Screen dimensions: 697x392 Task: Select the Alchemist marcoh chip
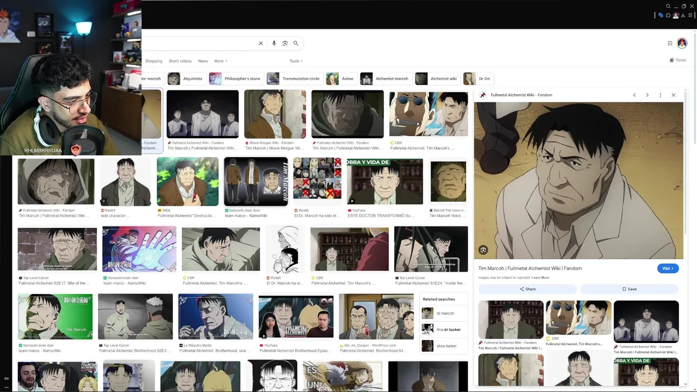pyautogui.click(x=386, y=79)
